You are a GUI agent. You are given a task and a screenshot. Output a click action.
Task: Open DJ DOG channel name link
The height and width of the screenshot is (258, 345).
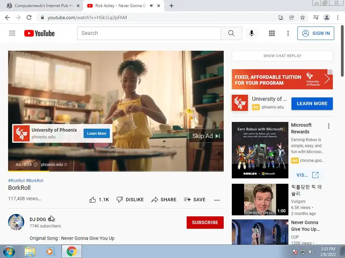38,219
